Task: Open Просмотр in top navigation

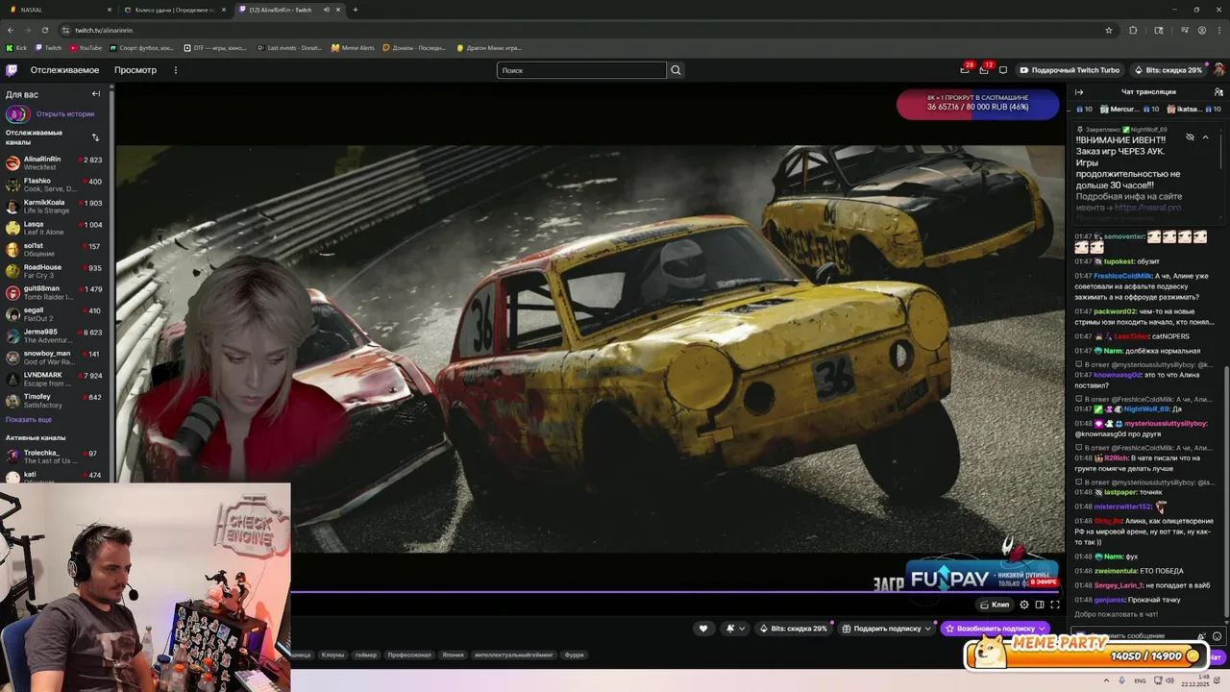Action: (x=135, y=70)
